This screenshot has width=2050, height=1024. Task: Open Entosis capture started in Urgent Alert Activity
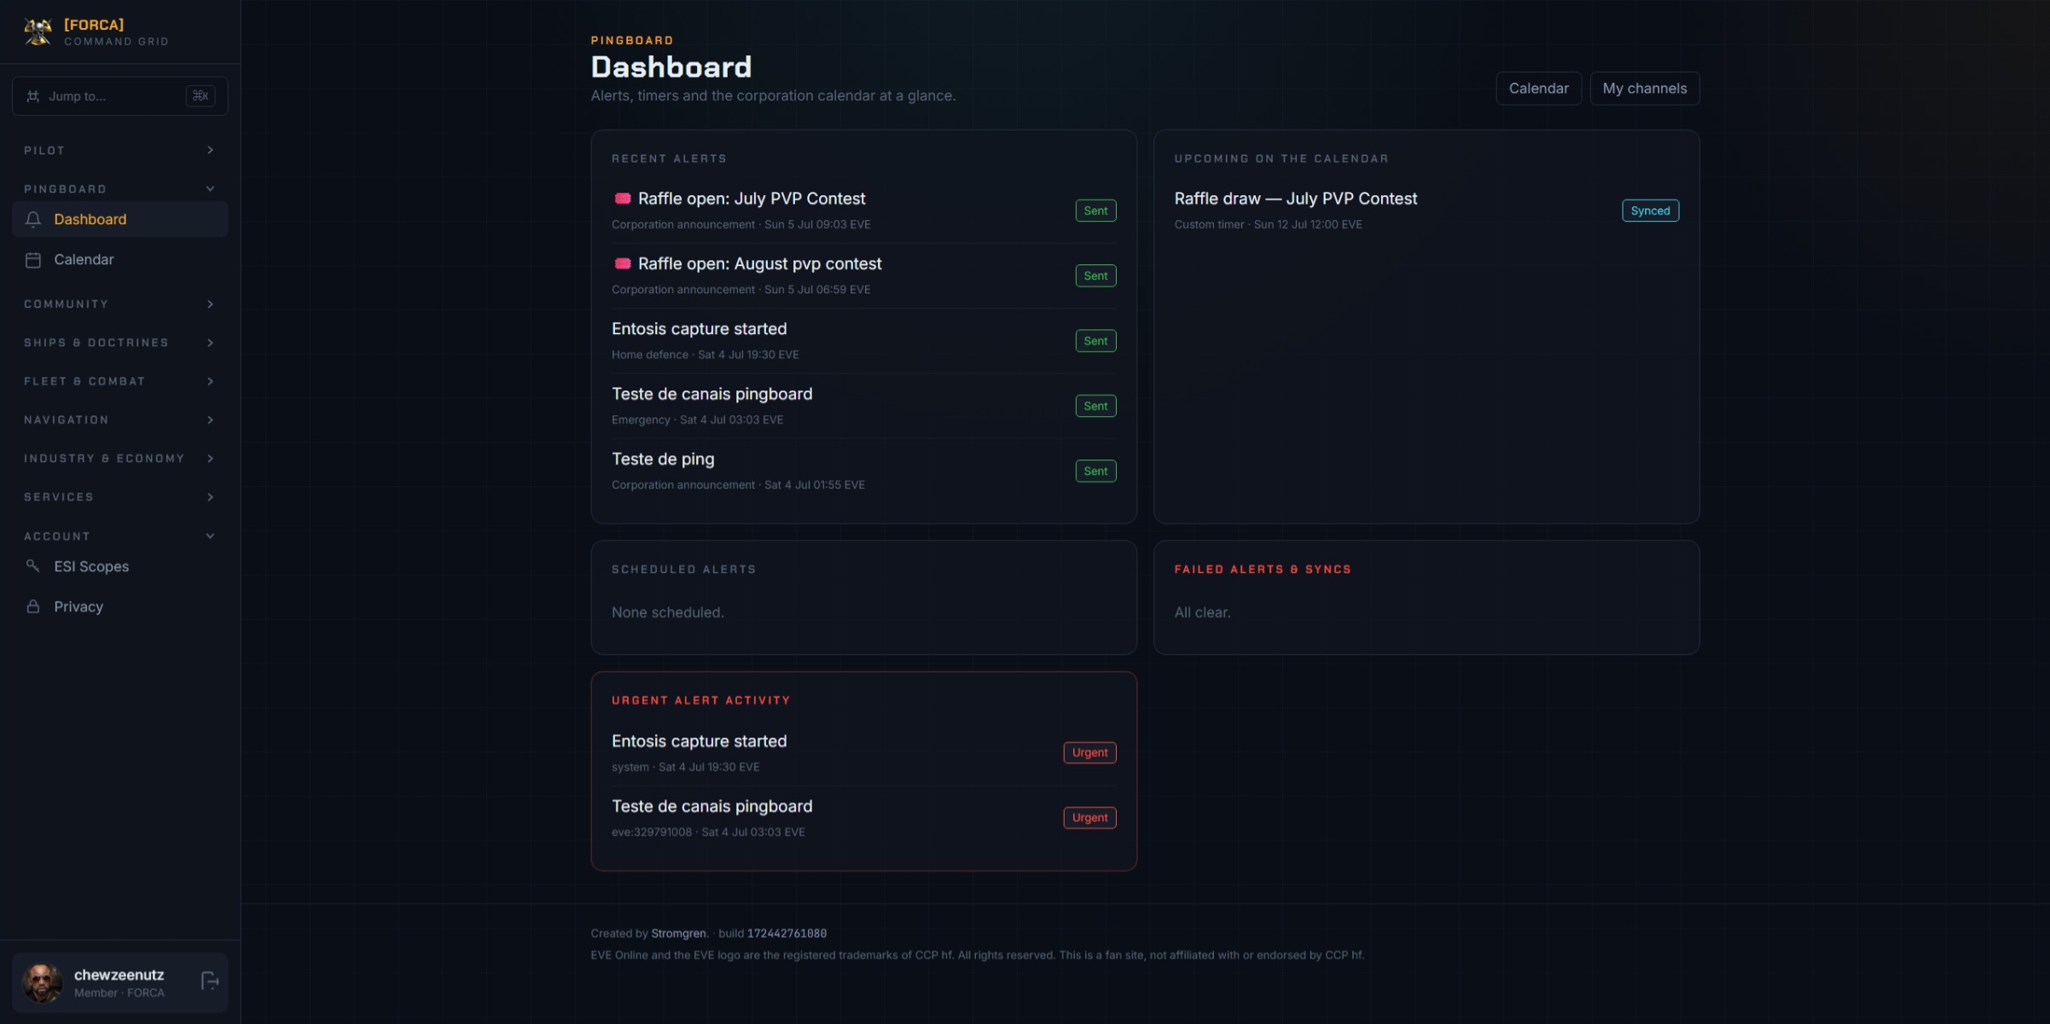pyautogui.click(x=699, y=741)
